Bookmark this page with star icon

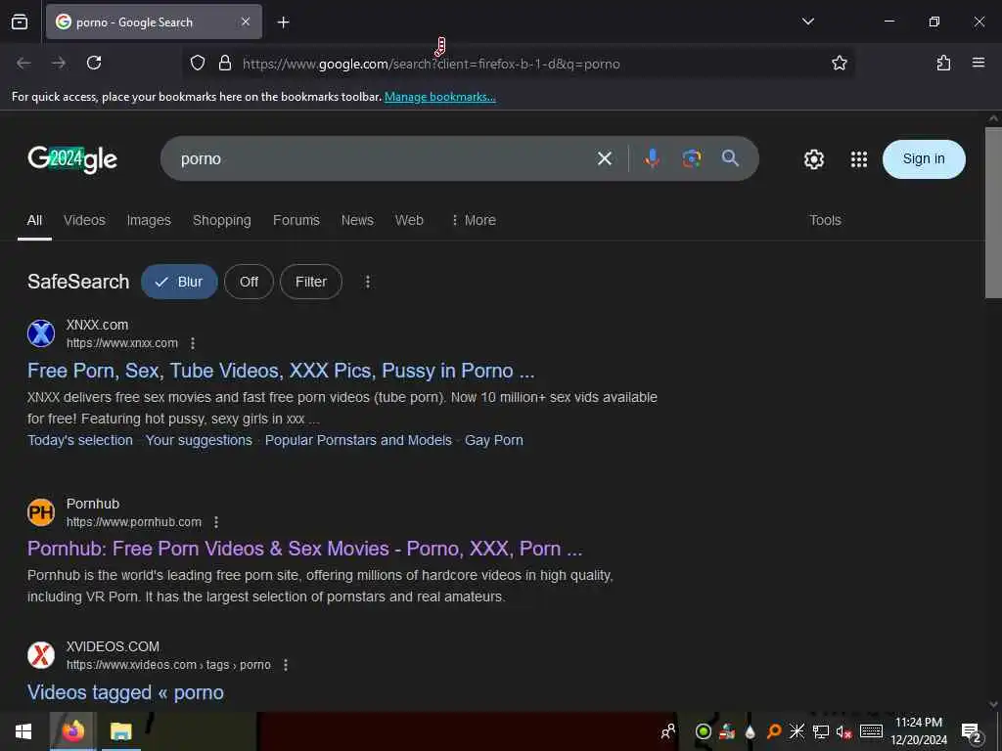[839, 63]
